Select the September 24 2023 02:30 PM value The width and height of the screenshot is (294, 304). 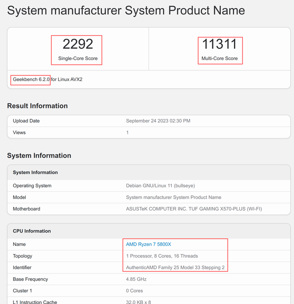pos(158,121)
